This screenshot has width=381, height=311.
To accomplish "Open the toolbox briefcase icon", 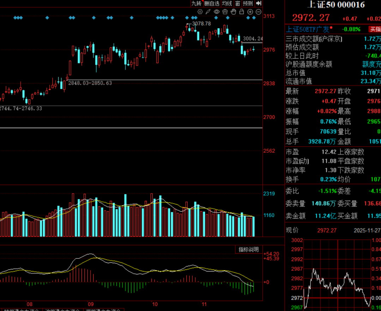I will pos(225,12).
